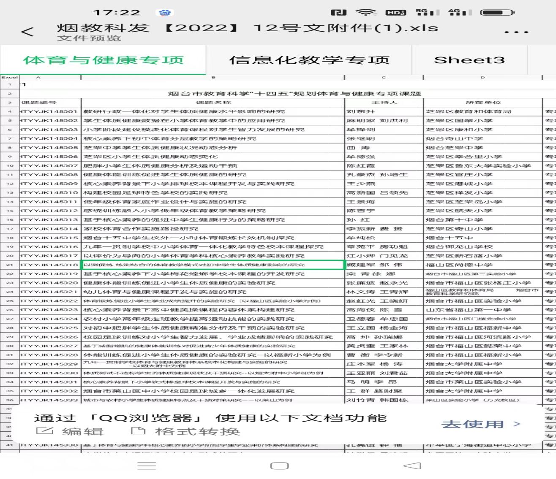The height and width of the screenshot is (479, 556).
Task: Select cell 烟台市莱山区中小学校园足球城乡一体化发展研究
Action: (x=213, y=391)
